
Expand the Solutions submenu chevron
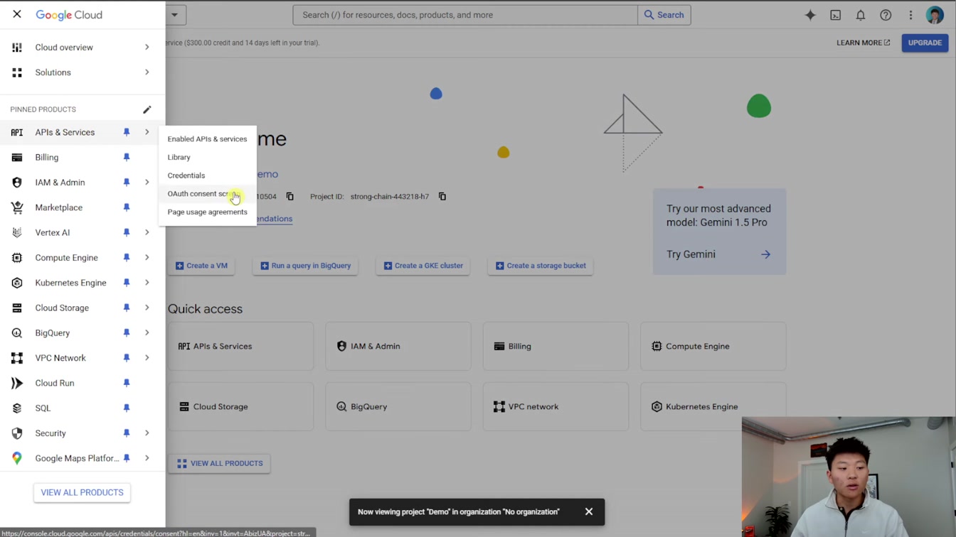point(147,72)
